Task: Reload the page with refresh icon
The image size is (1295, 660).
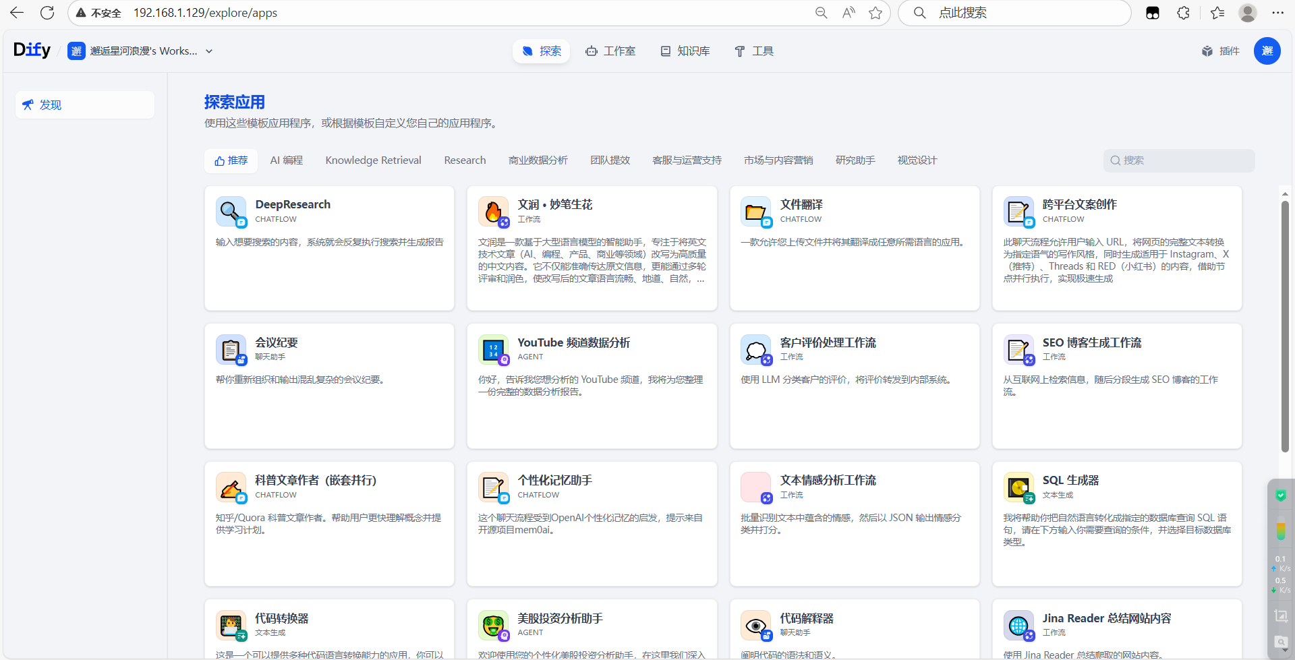Action: [47, 13]
